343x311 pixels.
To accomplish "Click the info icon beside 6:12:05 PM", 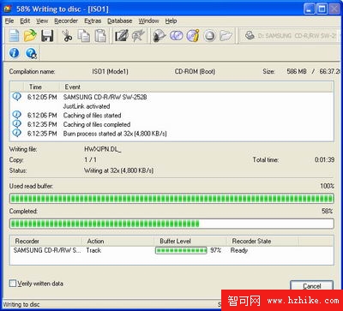I will pos(17,97).
